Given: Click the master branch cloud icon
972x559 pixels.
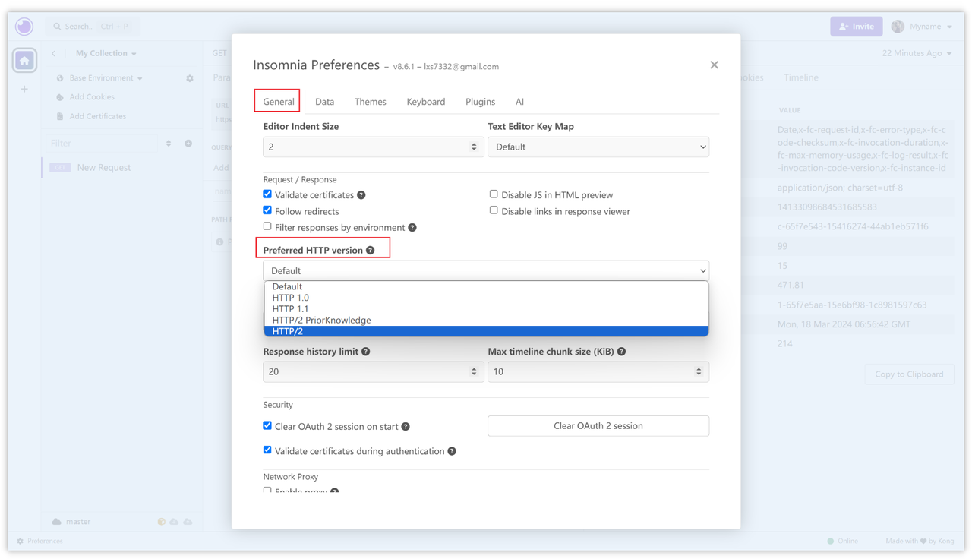Looking at the screenshot, I should point(56,522).
